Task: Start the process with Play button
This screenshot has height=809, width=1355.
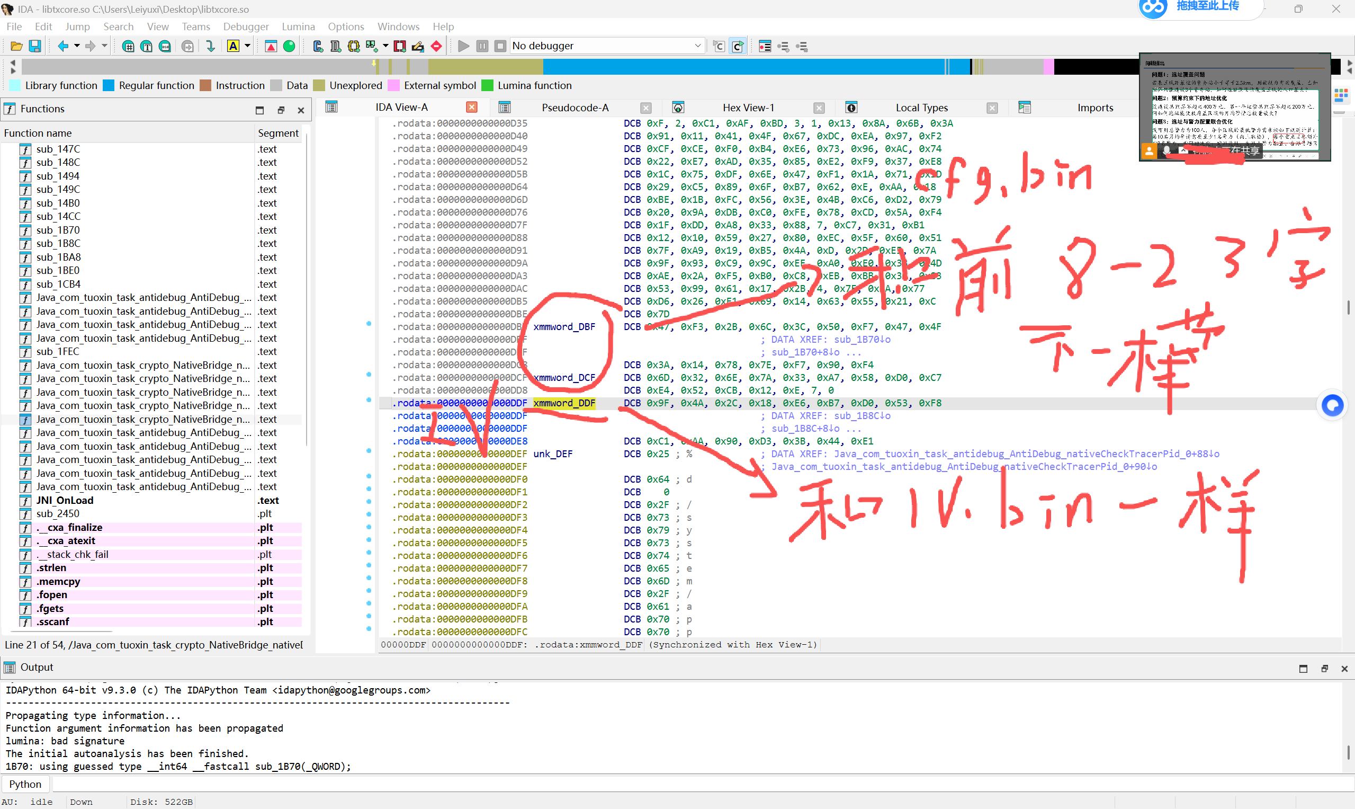Action: [x=464, y=46]
